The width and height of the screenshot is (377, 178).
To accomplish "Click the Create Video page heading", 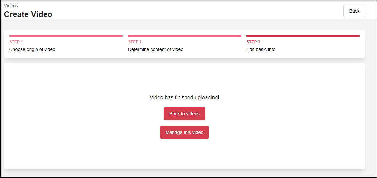I will point(28,14).
